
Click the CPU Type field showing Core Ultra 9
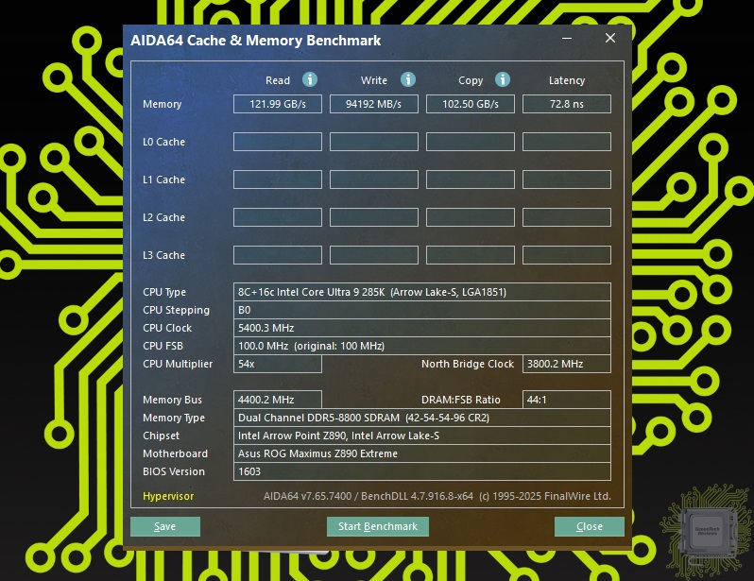coord(421,292)
